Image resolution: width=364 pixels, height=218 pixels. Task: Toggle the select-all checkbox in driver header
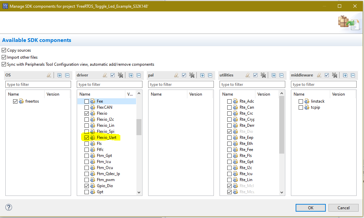coord(113,75)
